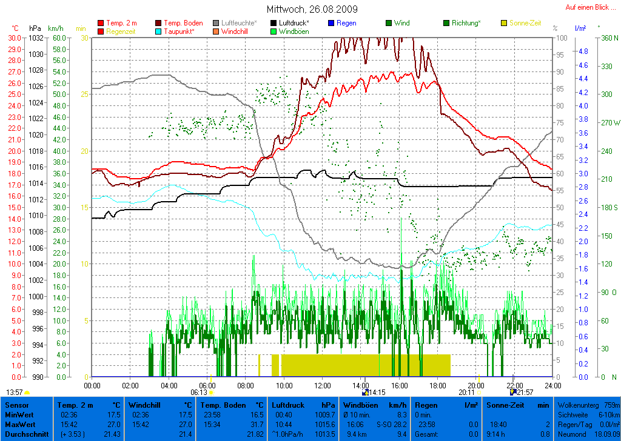Click the green Wind legend square
Image resolution: width=621 pixels, height=441 pixels.
pyautogui.click(x=389, y=23)
